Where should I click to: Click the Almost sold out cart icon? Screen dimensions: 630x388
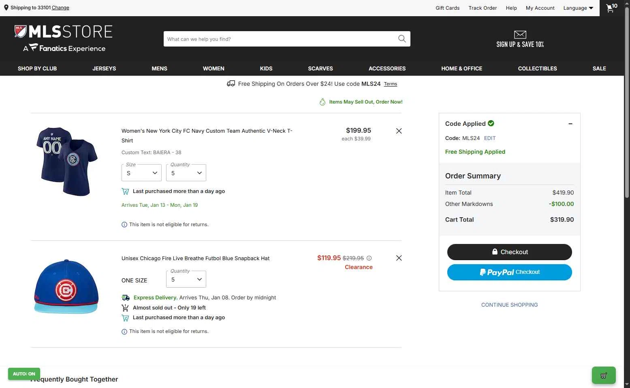click(126, 308)
